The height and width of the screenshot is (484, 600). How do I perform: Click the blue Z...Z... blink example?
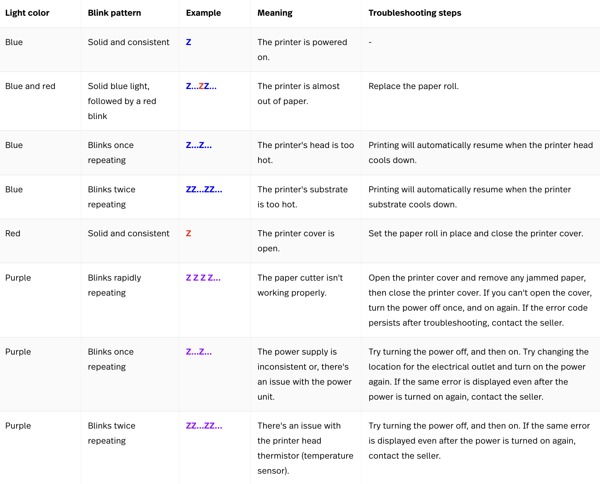pos(199,145)
